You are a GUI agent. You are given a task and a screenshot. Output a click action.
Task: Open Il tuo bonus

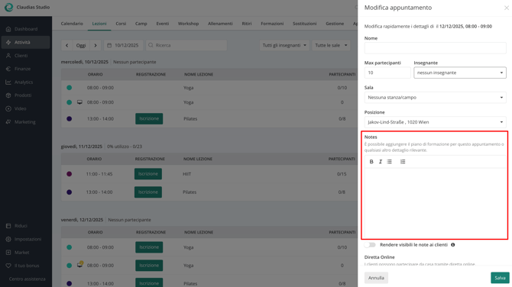[x=26, y=266]
